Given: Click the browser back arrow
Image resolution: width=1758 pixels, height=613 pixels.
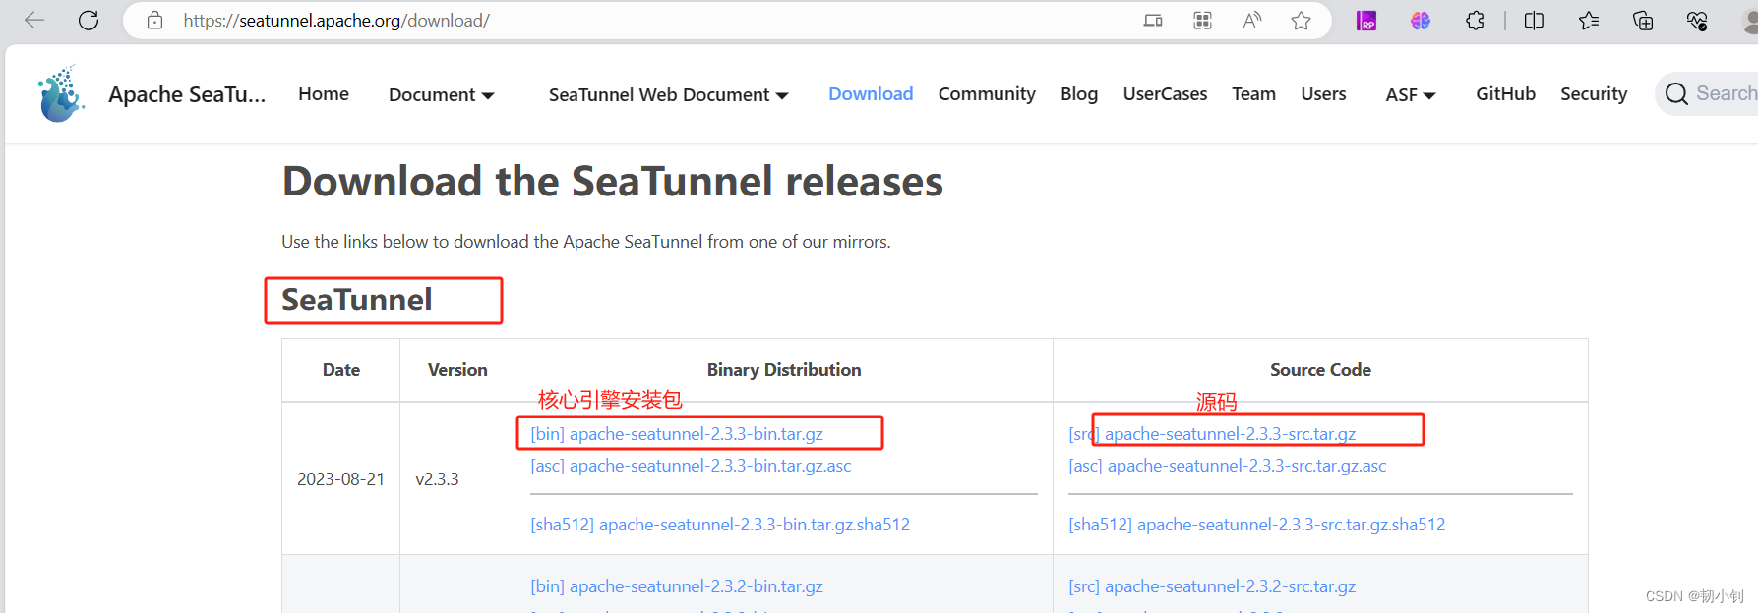Looking at the screenshot, I should click(x=34, y=21).
